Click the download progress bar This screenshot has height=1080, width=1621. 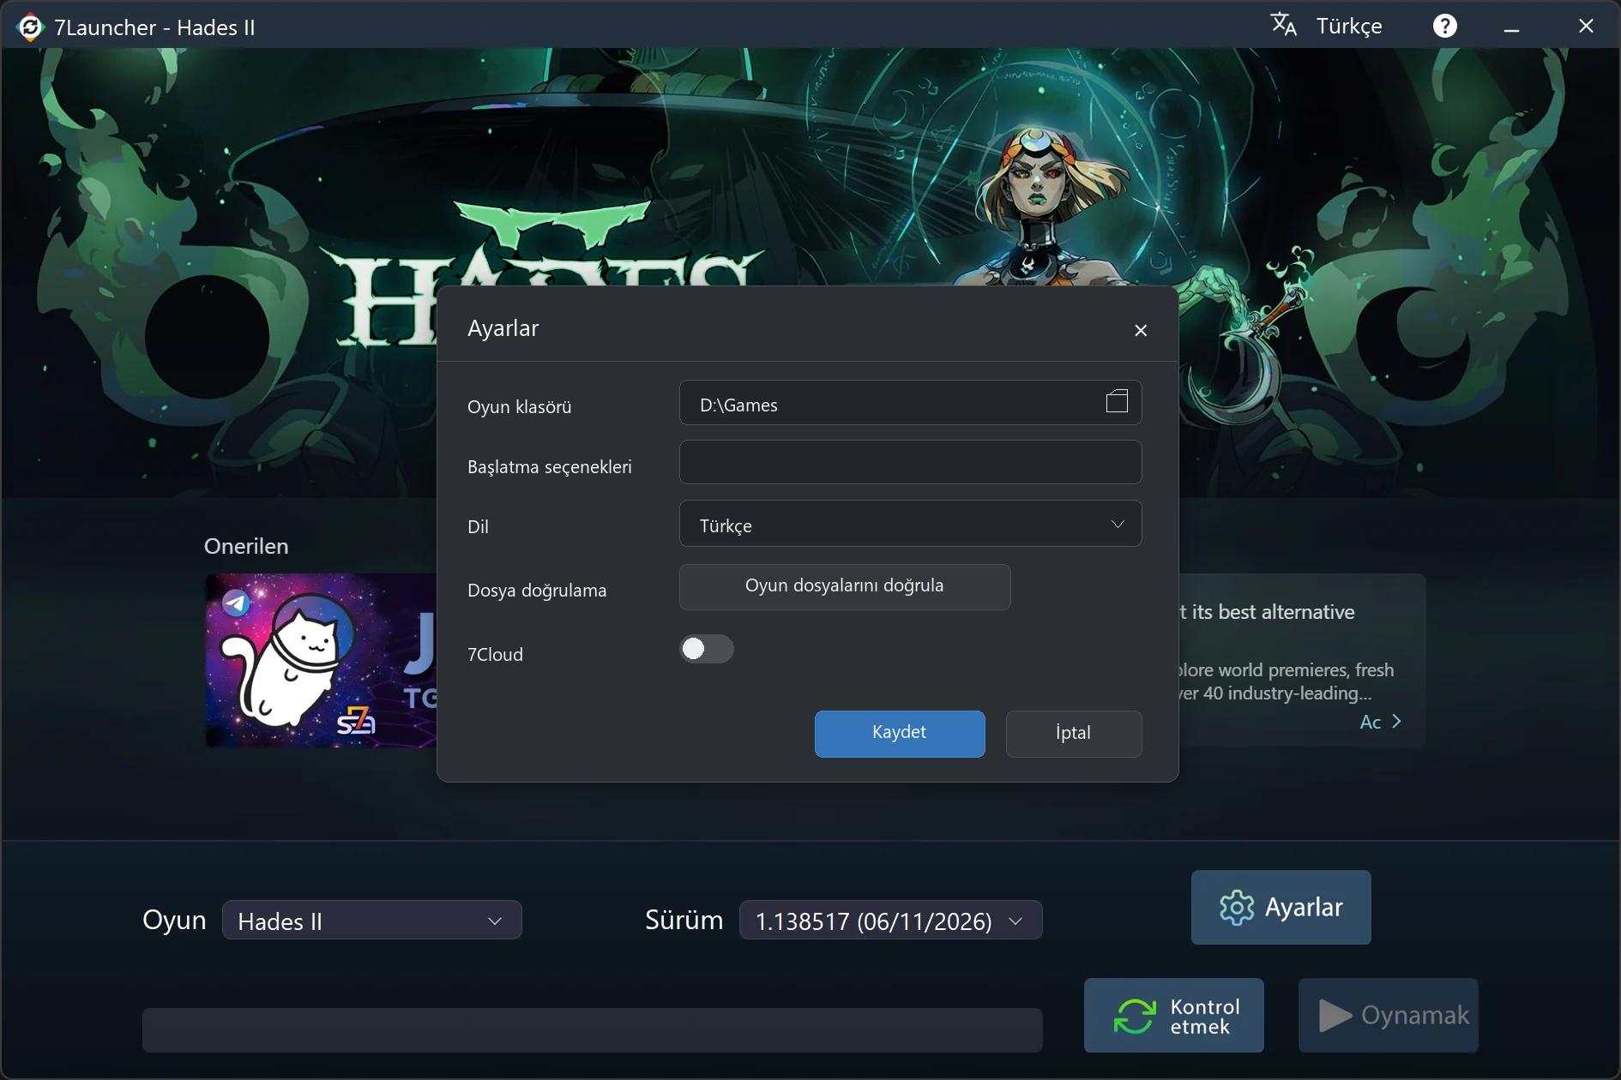coord(592,1030)
